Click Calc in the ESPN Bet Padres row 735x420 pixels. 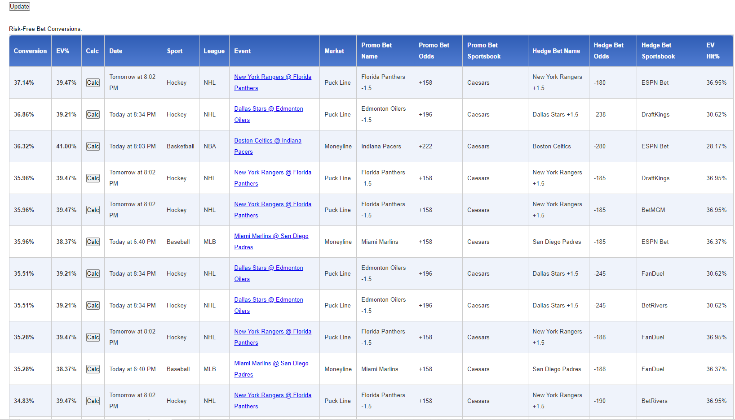pos(93,242)
